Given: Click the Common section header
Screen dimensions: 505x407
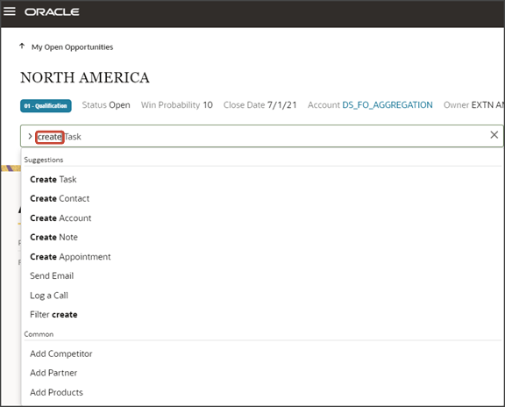Looking at the screenshot, I should pyautogui.click(x=39, y=334).
